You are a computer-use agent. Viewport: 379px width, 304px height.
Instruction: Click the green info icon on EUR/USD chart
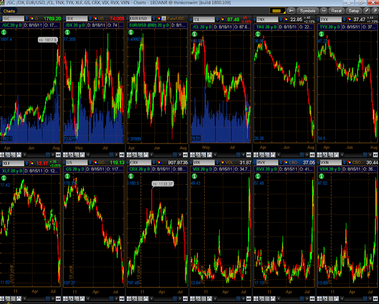pyautogui.click(x=131, y=32)
